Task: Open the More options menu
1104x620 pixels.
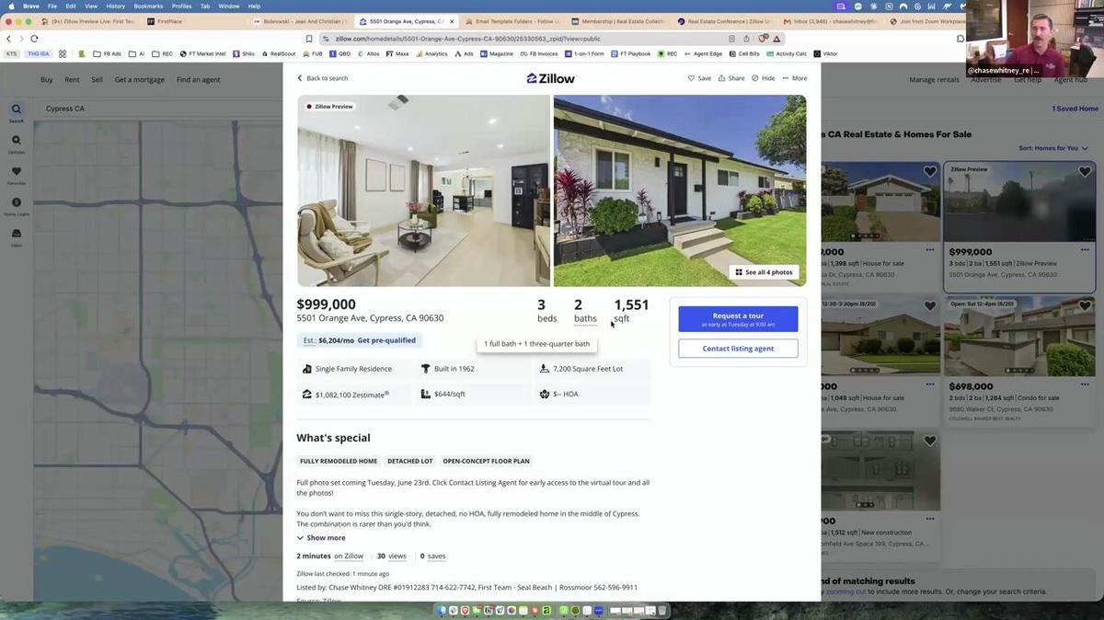Action: pyautogui.click(x=794, y=78)
